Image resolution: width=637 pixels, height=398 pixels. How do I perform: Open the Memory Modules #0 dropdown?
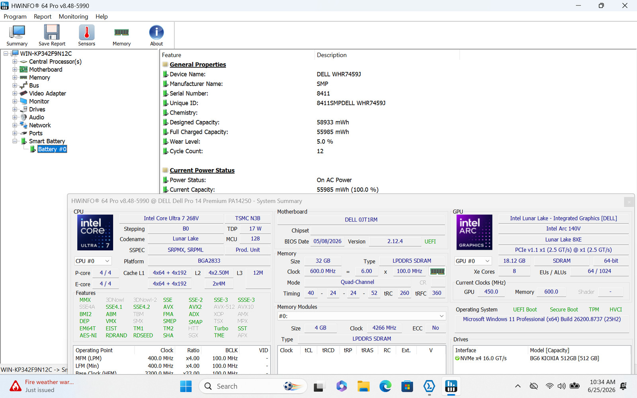(x=361, y=316)
